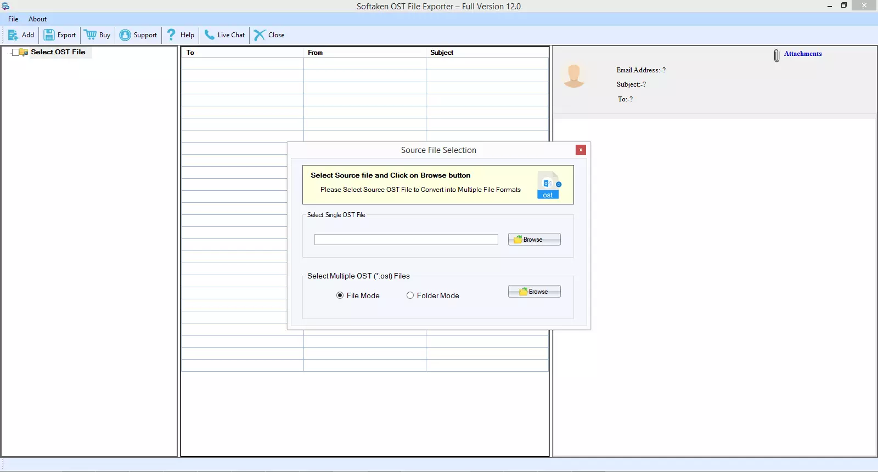Start Live Chat via phone icon
Image resolution: width=878 pixels, height=472 pixels.
tap(209, 35)
